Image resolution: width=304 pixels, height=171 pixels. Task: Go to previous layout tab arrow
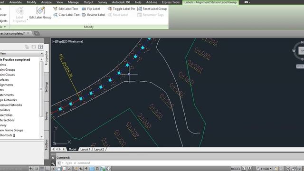pos(57,149)
